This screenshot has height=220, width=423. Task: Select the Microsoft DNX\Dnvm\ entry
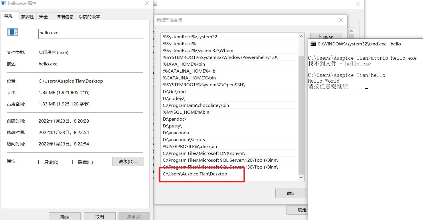(x=229, y=153)
